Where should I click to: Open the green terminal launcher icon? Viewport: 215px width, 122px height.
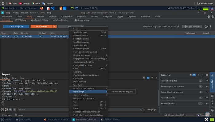click(72, 8)
